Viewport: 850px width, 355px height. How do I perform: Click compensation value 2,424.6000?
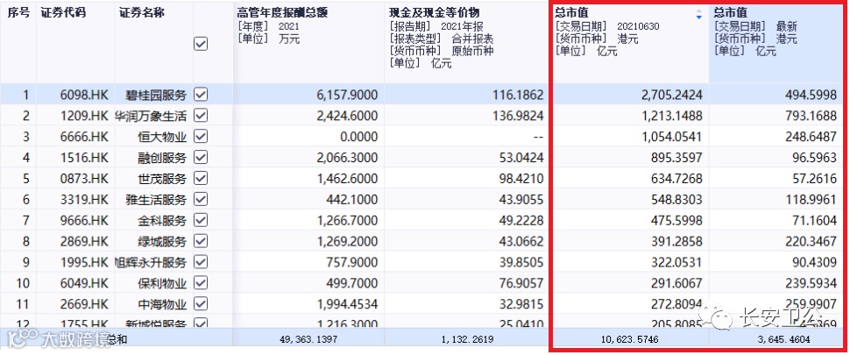(346, 116)
